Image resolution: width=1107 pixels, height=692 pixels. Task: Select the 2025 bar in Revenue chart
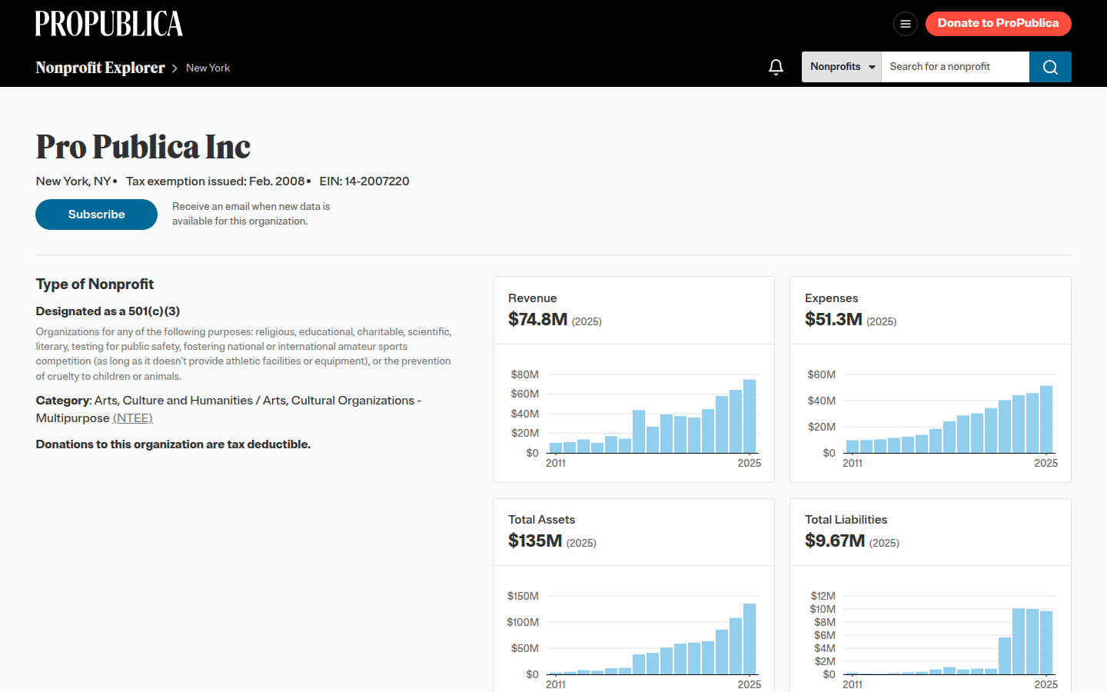(750, 416)
